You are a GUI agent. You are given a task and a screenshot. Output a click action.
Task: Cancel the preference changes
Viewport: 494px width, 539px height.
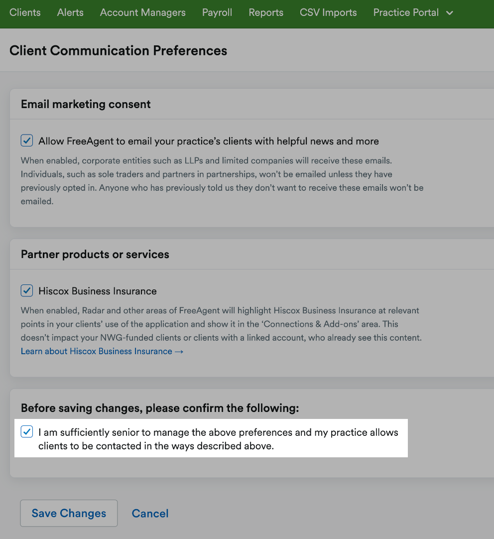coord(150,513)
